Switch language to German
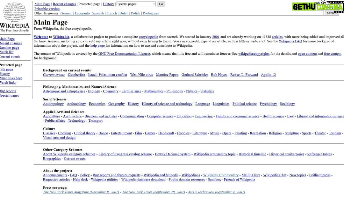The image size is (344, 197). [x=66, y=13]
